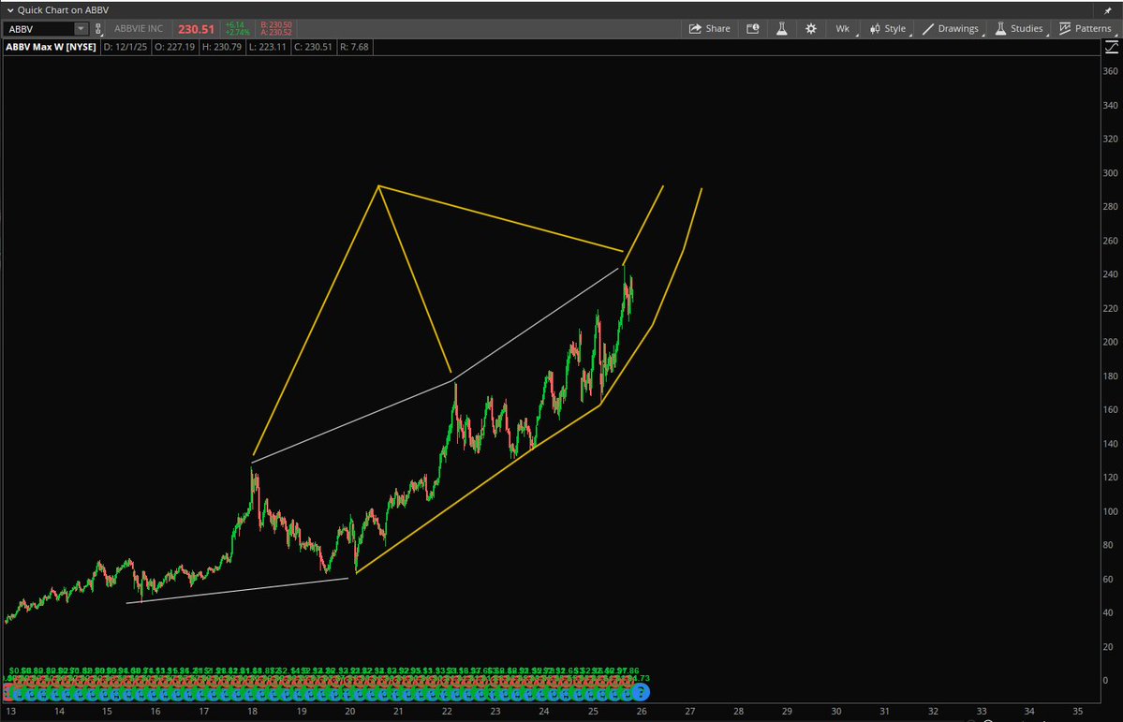
Task: Click the Studies beaker icon
Action: point(1000,28)
